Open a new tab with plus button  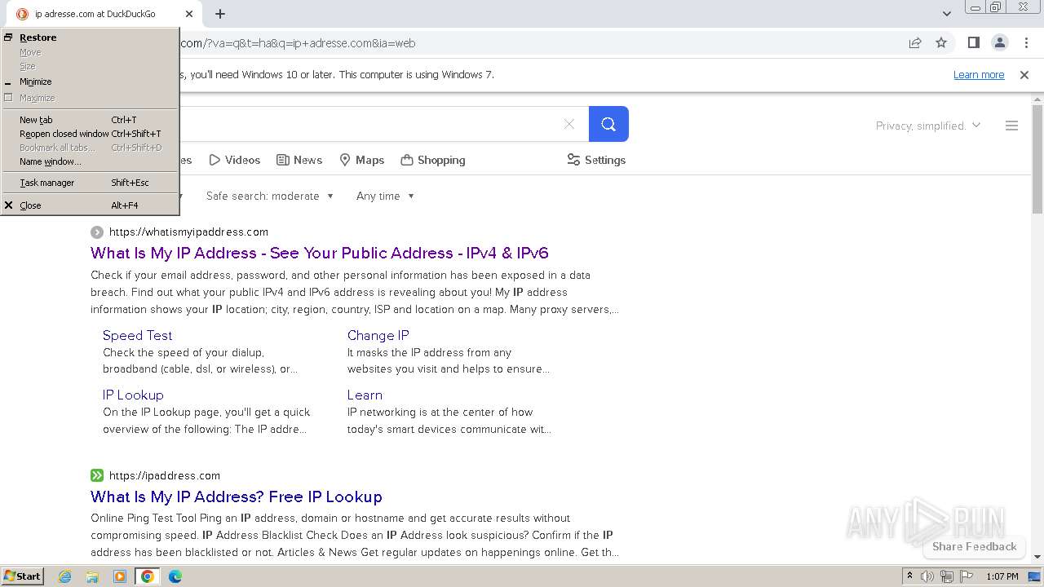pos(220,14)
